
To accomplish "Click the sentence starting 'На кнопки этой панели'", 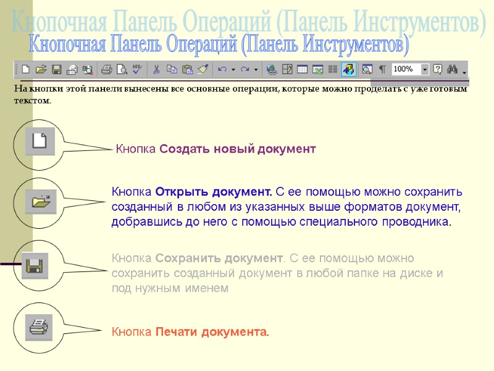I will 241,95.
